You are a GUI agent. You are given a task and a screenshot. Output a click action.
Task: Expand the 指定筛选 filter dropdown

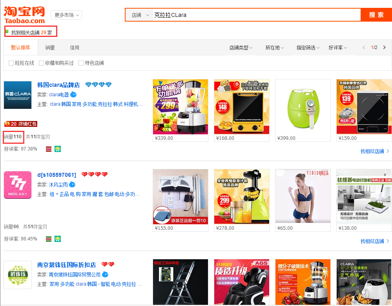tap(308, 48)
